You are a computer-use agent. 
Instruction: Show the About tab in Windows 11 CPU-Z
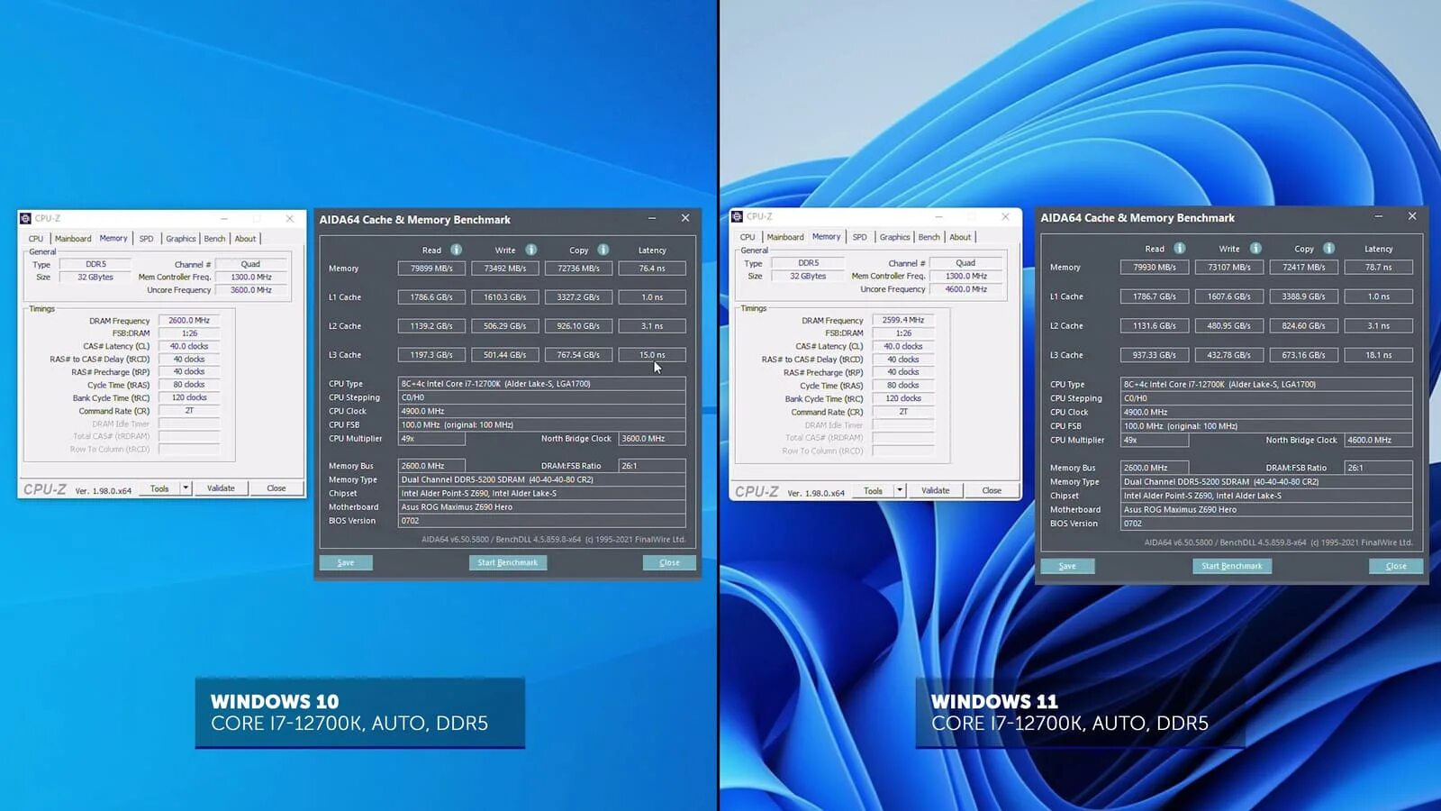960,237
